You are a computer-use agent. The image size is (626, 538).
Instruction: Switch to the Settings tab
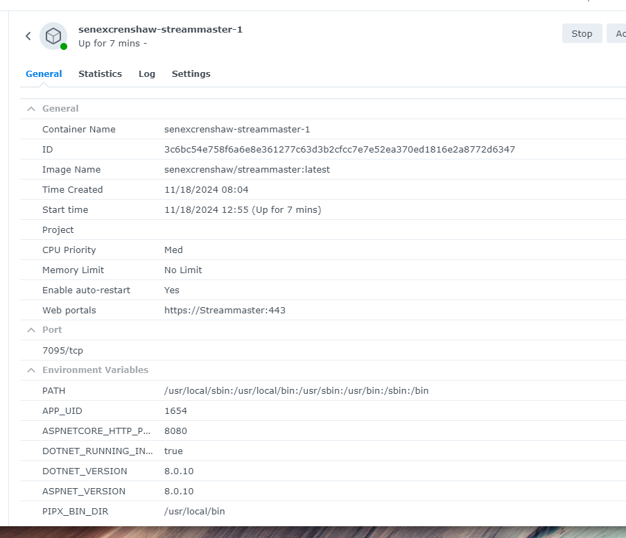tap(191, 73)
